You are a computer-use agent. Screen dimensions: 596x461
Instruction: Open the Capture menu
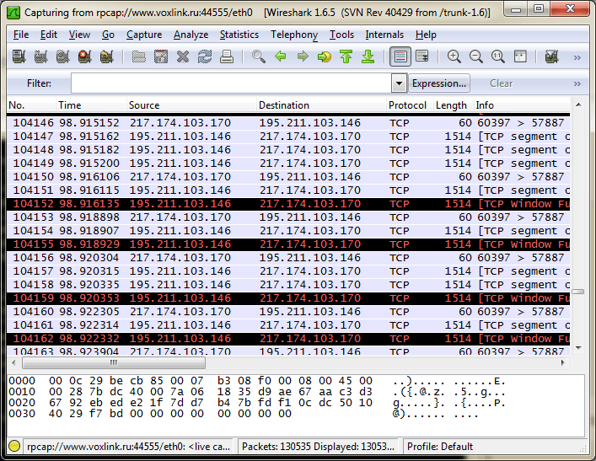[x=144, y=35]
